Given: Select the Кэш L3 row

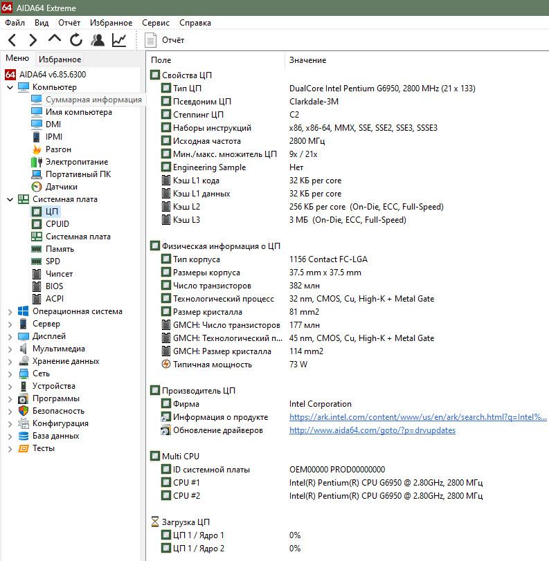Looking at the screenshot, I should pos(348,220).
